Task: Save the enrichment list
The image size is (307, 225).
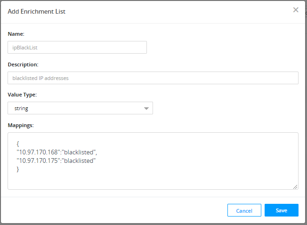Action: click(x=281, y=210)
